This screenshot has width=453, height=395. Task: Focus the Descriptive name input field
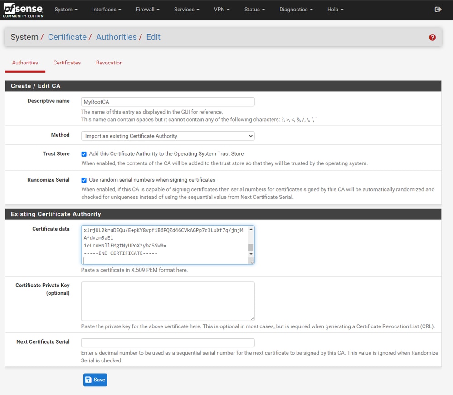tap(168, 102)
